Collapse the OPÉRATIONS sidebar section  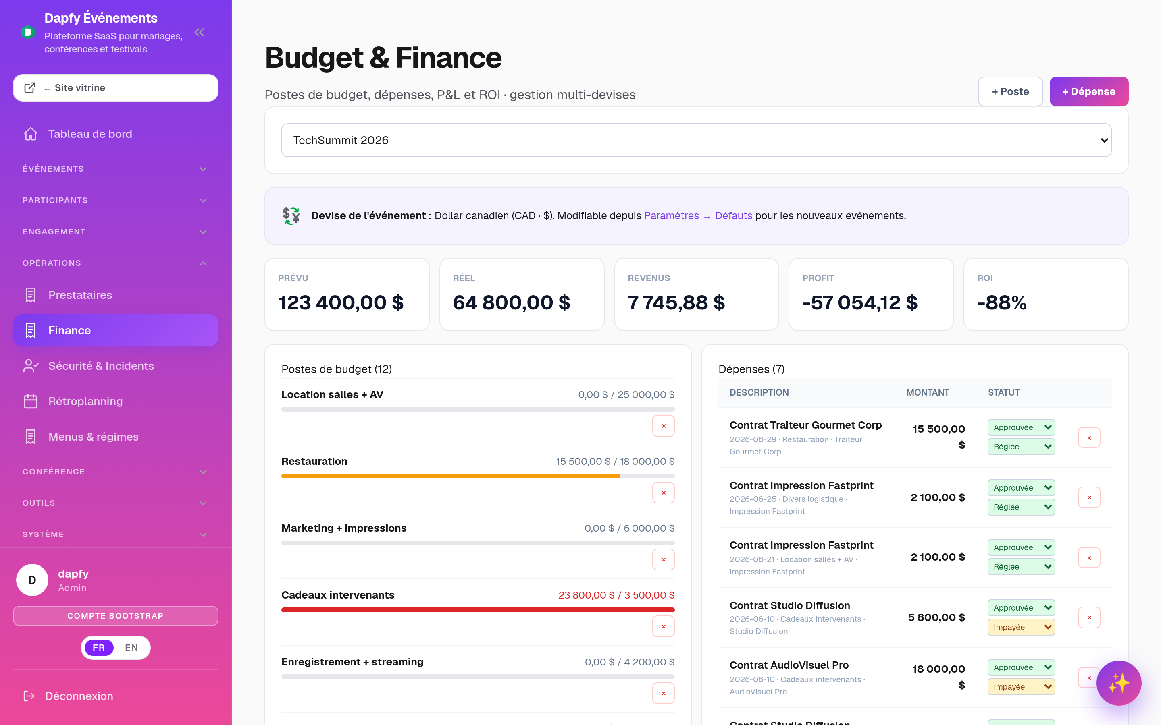tap(116, 263)
